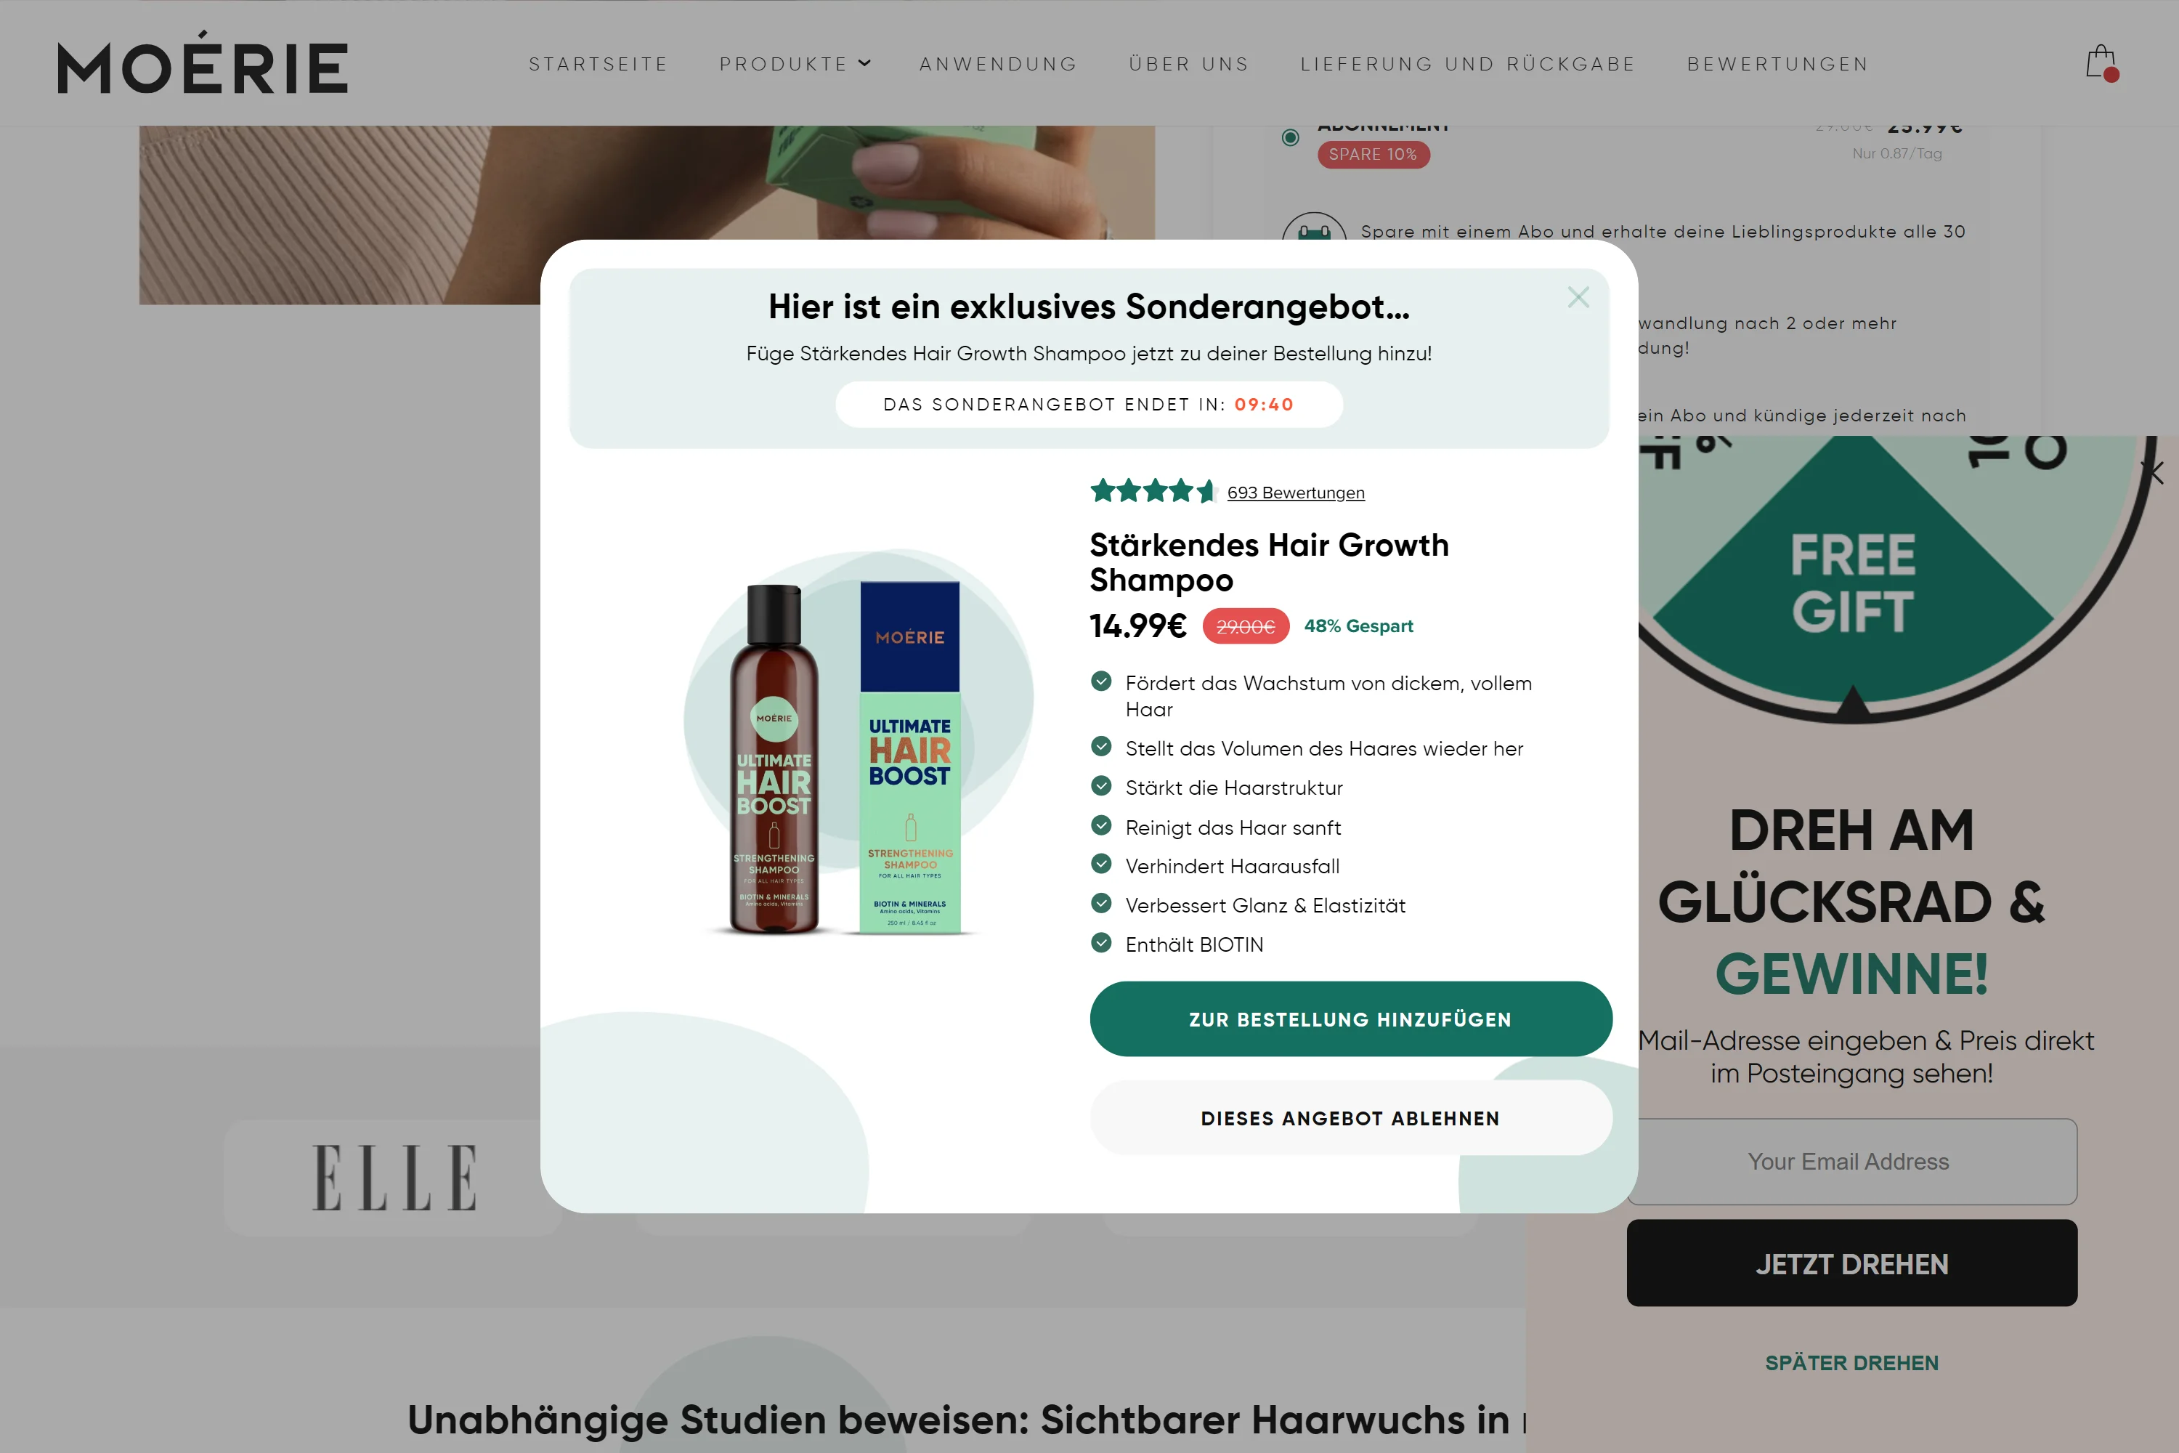Close the exclusive offer popup
Screen dimensions: 2179x1453
point(1578,297)
